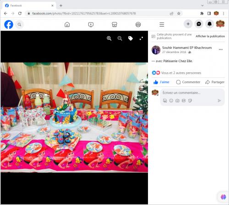The width and height of the screenshot is (229, 205).
Task: Open the post options three-dot menu
Action: (221, 49)
